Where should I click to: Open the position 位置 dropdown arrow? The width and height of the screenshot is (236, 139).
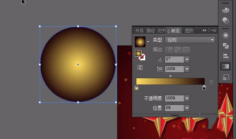click(x=187, y=108)
